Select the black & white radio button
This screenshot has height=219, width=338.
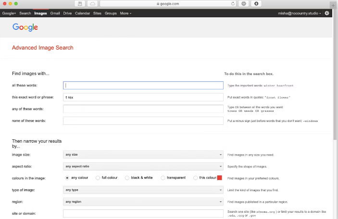coord(127,178)
